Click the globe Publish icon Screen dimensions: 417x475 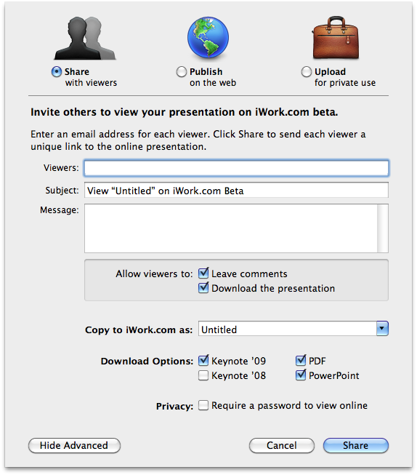[208, 37]
